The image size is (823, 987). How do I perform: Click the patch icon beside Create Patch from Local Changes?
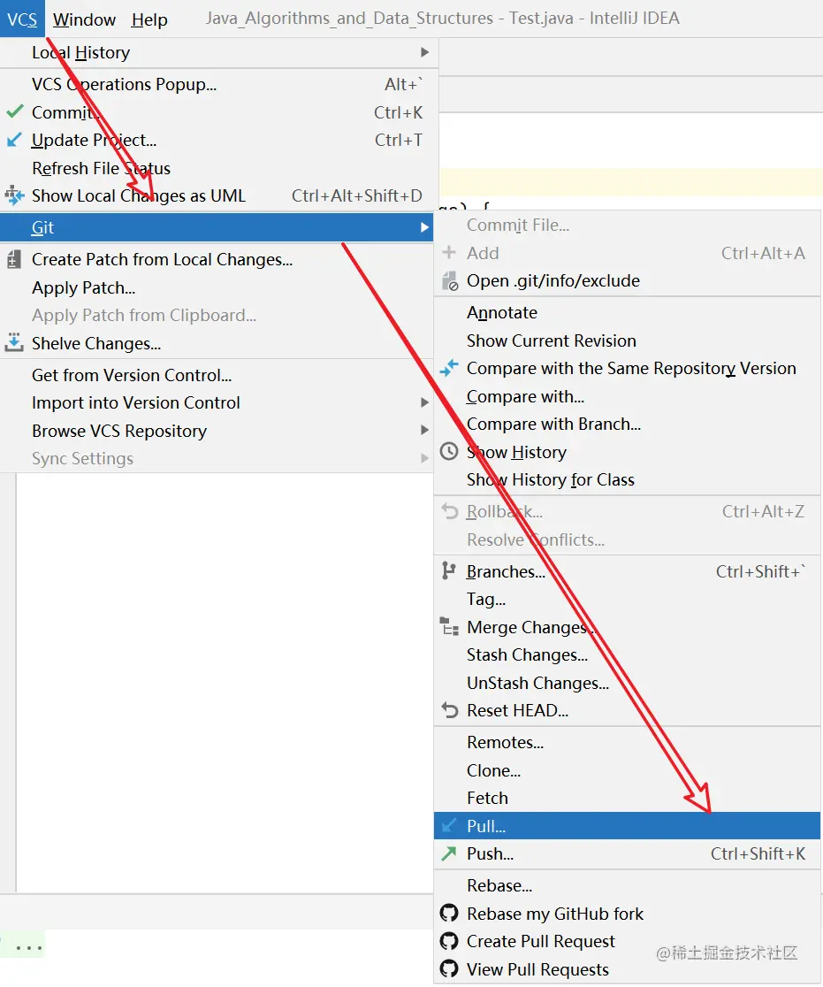[x=14, y=259]
